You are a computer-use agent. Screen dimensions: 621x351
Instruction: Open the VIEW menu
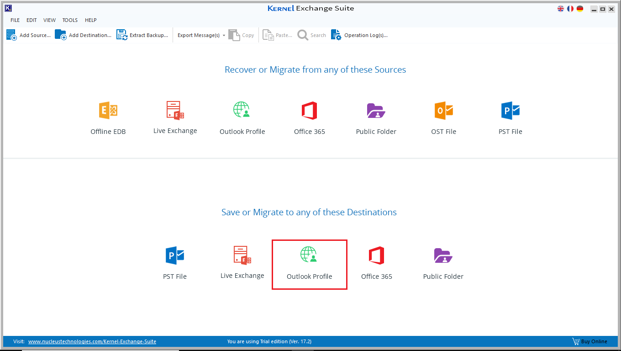tap(50, 20)
